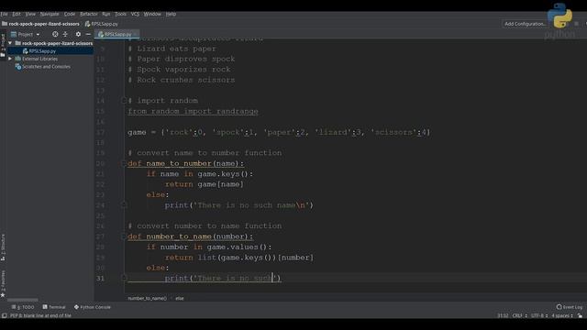Click tool window quick access icon in status bar

4,315
